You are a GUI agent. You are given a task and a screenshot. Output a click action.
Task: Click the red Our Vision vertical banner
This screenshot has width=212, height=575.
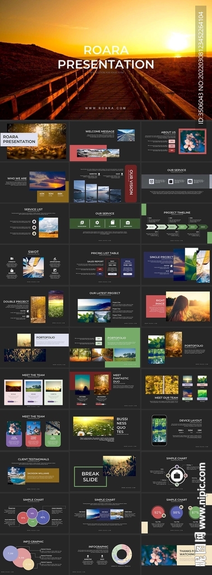tap(130, 184)
